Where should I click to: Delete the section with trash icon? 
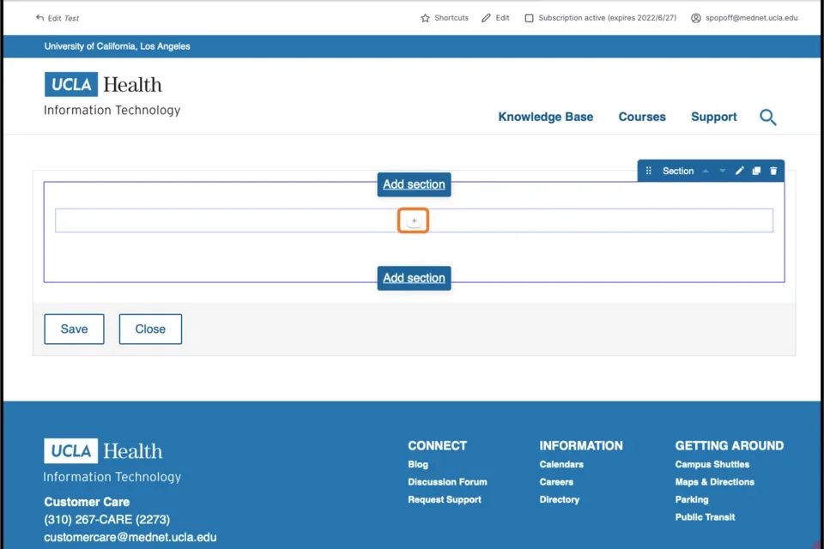point(772,171)
